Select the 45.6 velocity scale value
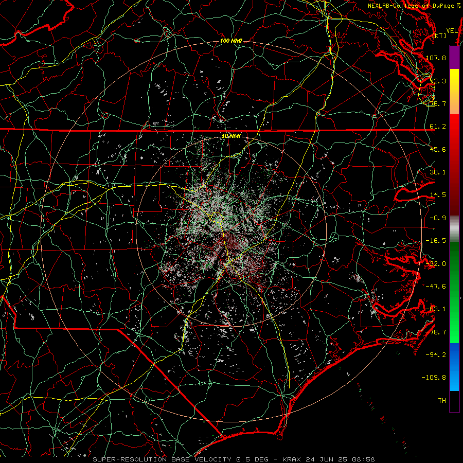 click(438, 149)
